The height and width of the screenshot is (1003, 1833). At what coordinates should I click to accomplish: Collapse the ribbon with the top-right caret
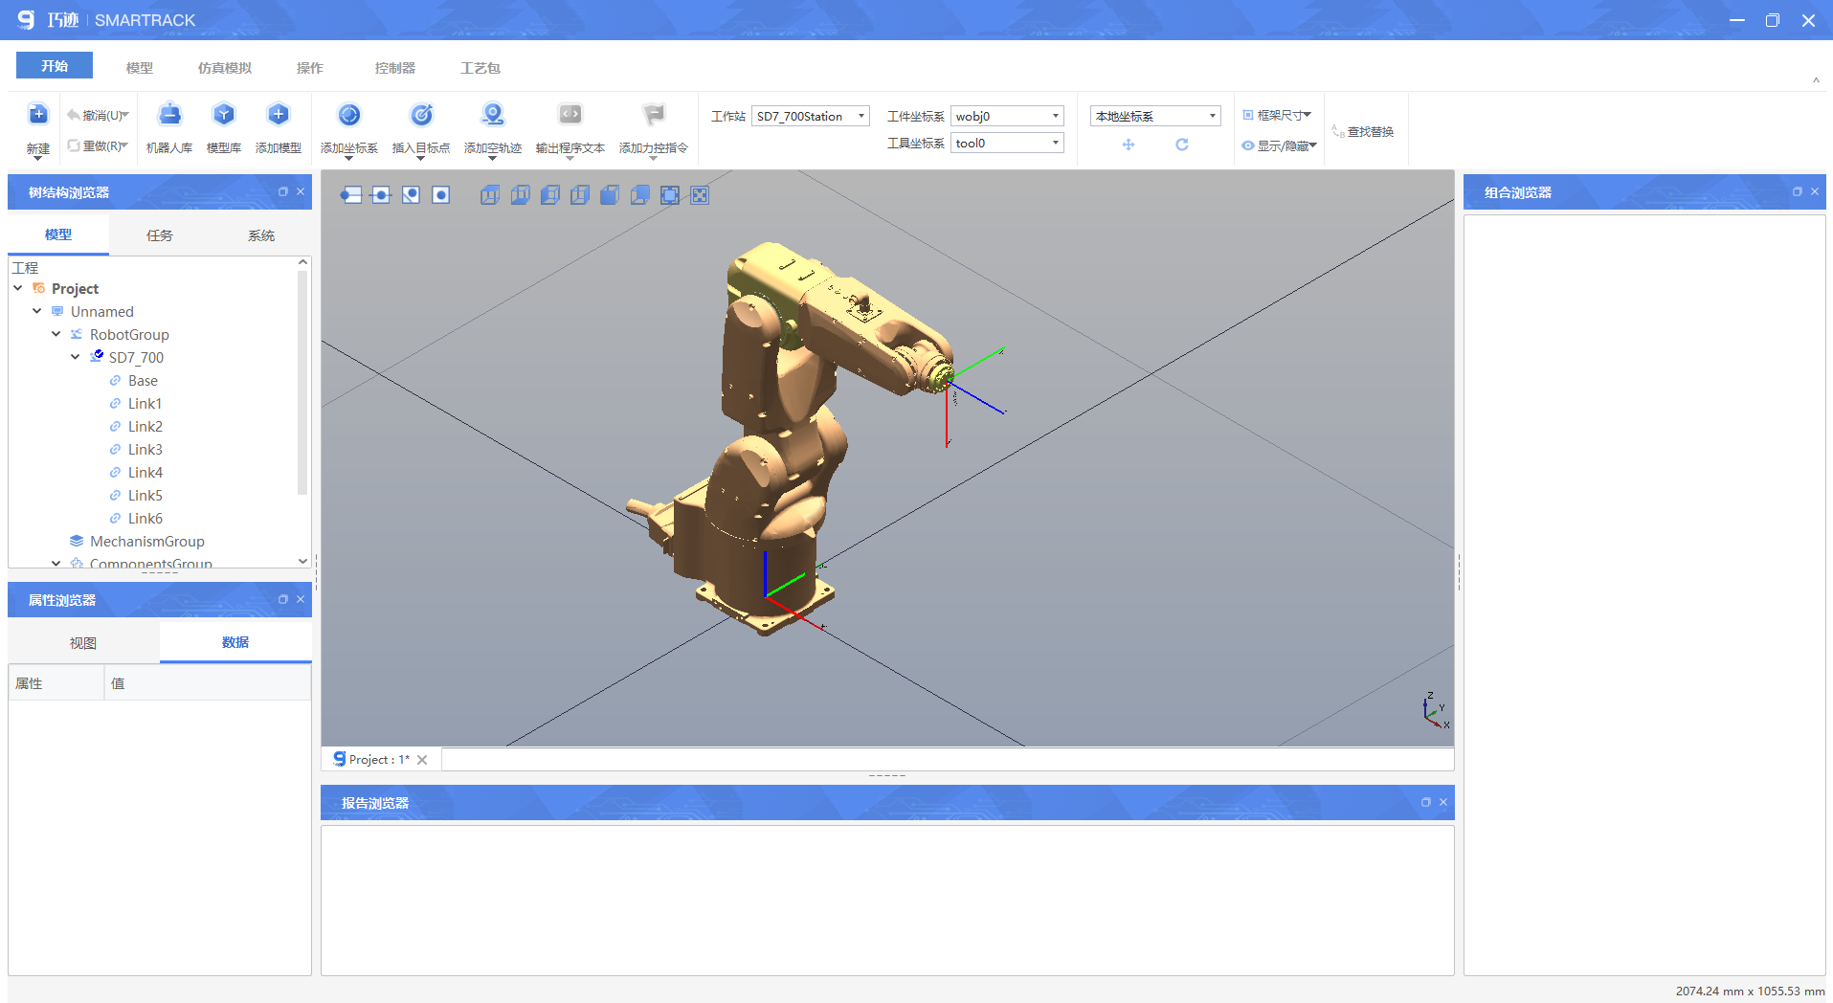point(1816,80)
